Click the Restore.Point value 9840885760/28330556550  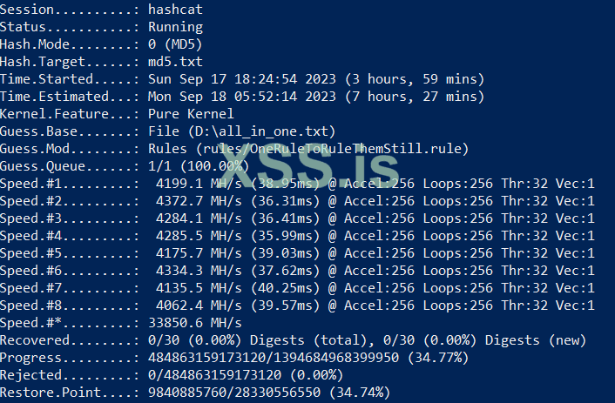click(249, 393)
